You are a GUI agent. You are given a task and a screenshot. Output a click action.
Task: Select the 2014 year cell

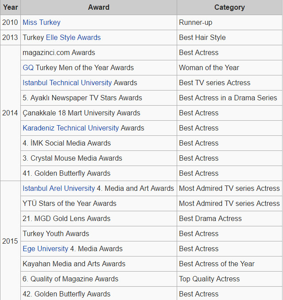pos(10,113)
